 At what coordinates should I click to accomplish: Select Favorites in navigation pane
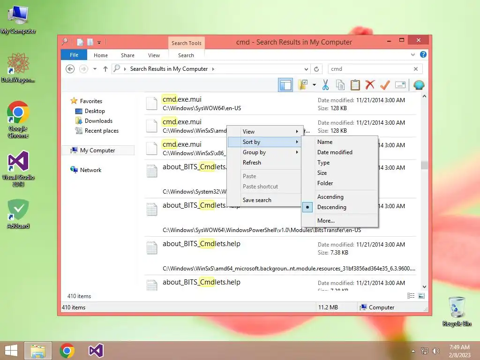pos(91,101)
